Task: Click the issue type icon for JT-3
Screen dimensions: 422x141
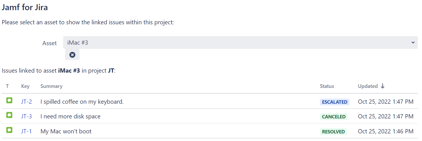Action: coord(9,115)
